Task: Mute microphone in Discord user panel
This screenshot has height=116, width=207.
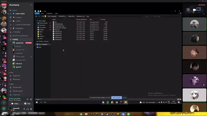Action: [24, 109]
